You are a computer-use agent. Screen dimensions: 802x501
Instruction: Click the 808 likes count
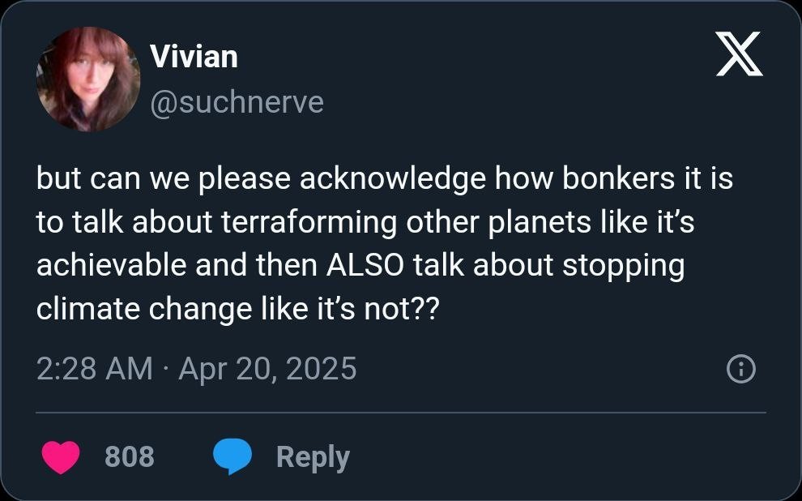coord(130,456)
